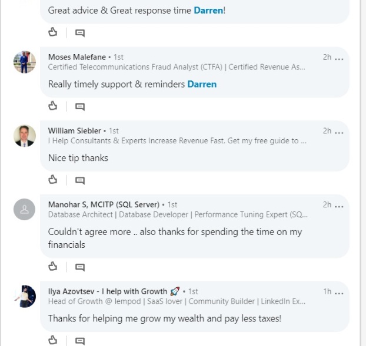366x346 pixels.
Task: Open William Siebler's profile name link
Action: [x=75, y=130]
